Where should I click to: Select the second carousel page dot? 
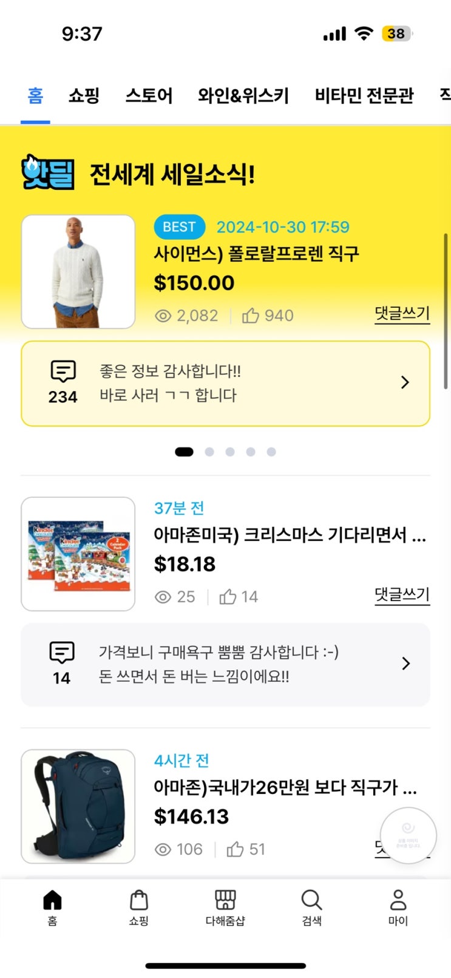[209, 452]
